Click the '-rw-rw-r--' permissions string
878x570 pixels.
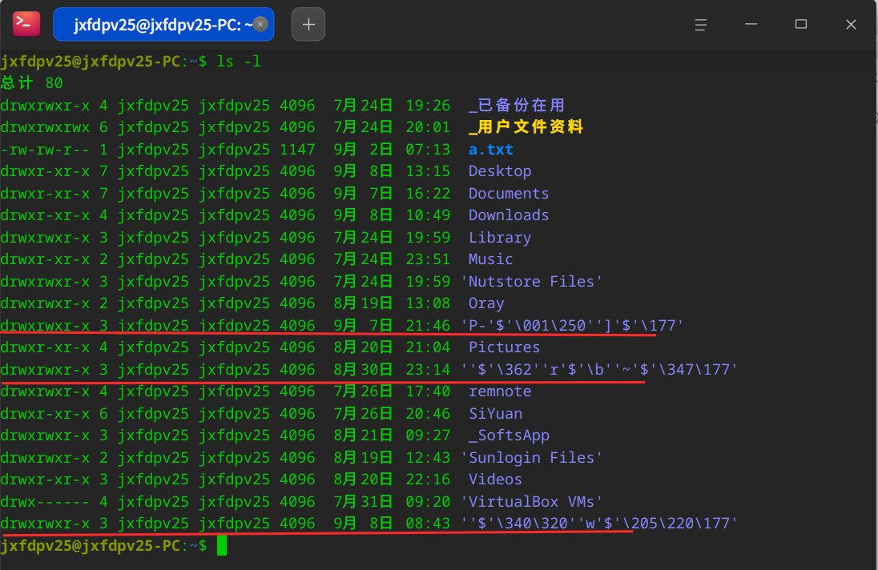tap(45, 150)
